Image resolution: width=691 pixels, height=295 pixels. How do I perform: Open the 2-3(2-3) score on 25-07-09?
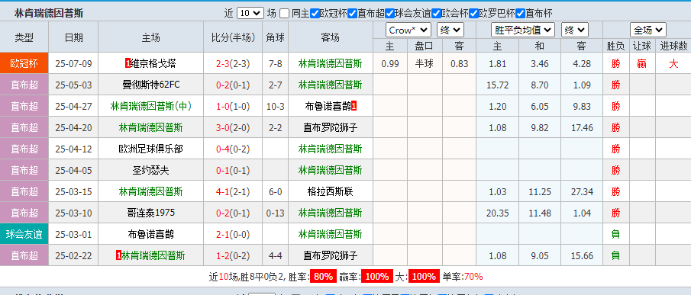click(x=233, y=64)
